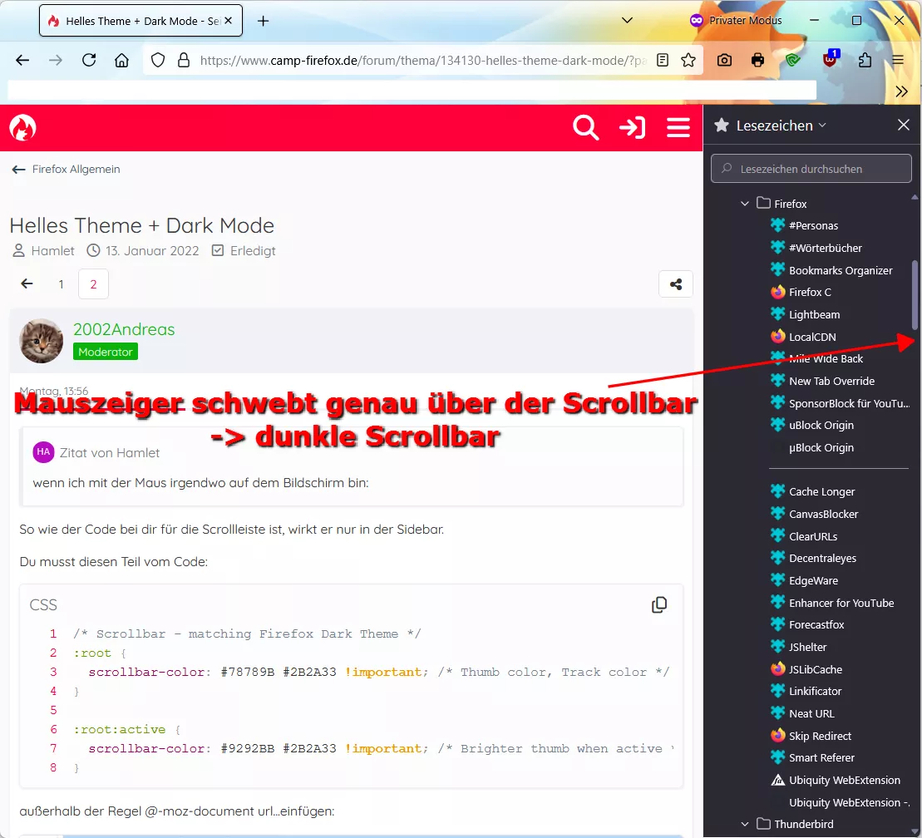Image resolution: width=922 pixels, height=838 pixels.
Task: Click the forum search magnifier icon
Action: [585, 127]
